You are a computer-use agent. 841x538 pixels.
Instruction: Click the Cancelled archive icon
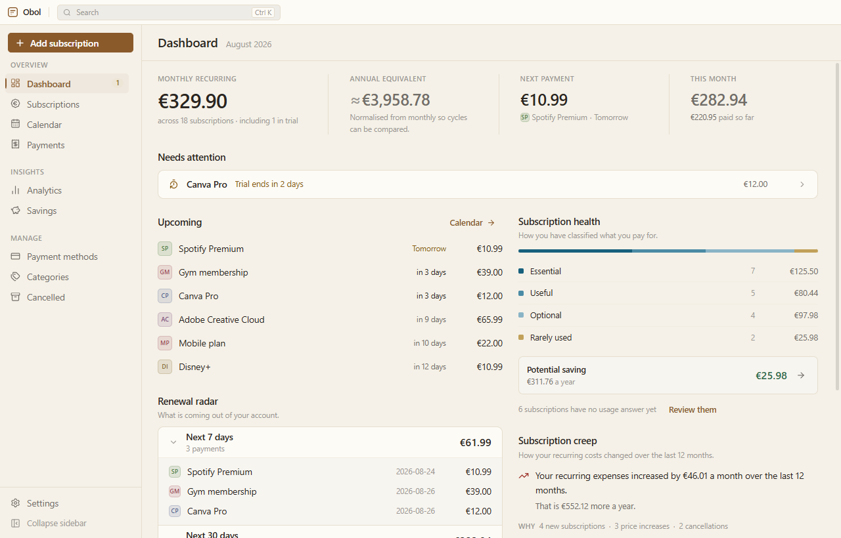(16, 297)
